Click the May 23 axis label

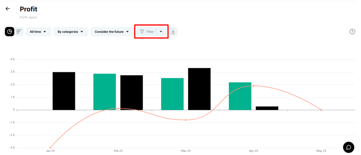pos(321,151)
